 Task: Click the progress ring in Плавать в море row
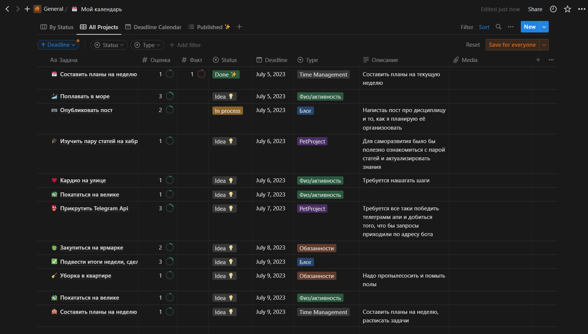pos(170,96)
